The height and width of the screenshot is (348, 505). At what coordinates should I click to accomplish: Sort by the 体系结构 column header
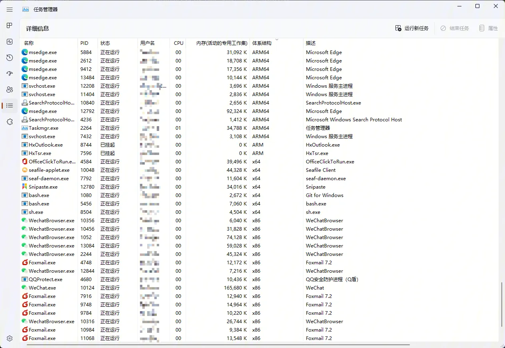click(262, 43)
